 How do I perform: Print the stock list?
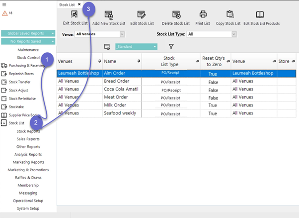tap(203, 15)
